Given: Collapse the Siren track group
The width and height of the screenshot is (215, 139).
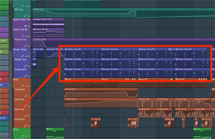Looking at the screenshot, I should coord(26,136).
